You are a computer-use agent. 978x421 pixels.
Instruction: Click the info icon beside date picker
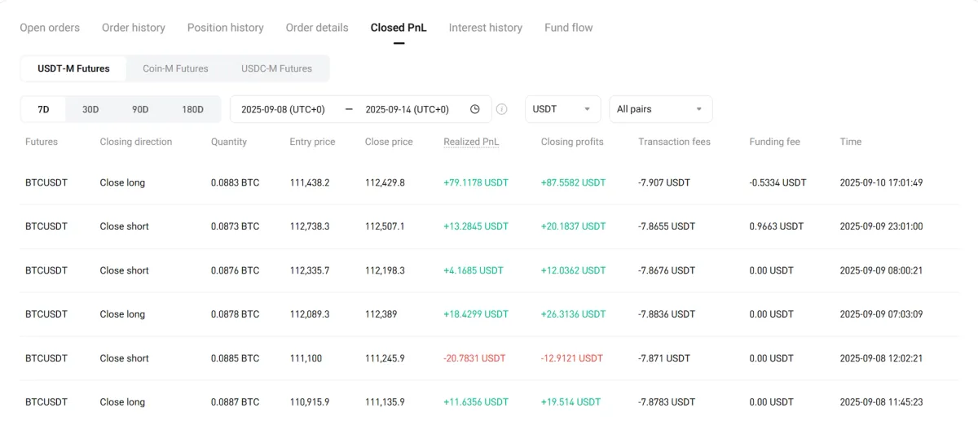coord(502,109)
